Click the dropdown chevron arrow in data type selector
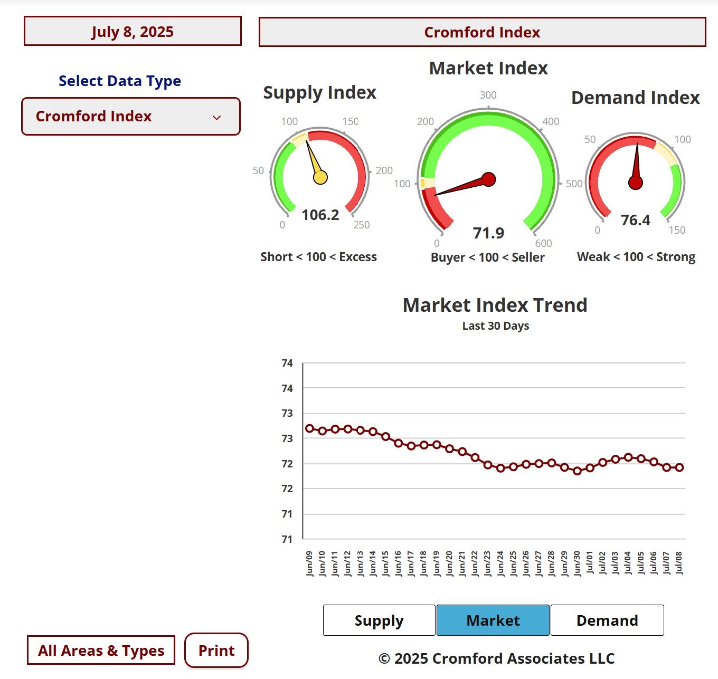Screen dimensions: 718x679 pos(216,117)
